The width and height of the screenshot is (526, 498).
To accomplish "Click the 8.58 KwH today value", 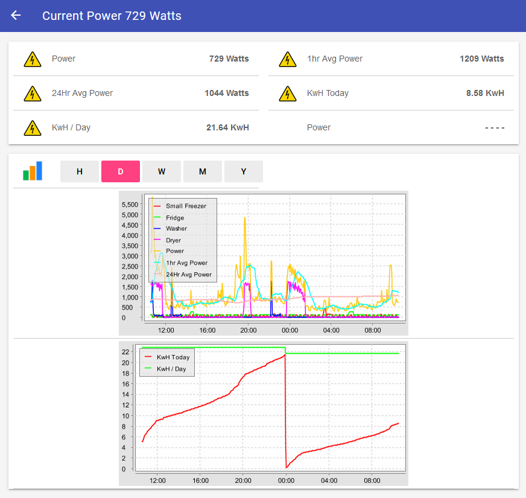I will point(485,94).
